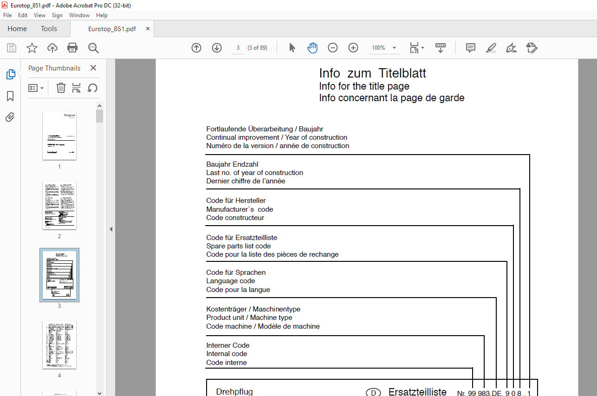Image resolution: width=597 pixels, height=396 pixels.
Task: Click 'Continual improvement / Year of construction' text
Action: tap(277, 137)
